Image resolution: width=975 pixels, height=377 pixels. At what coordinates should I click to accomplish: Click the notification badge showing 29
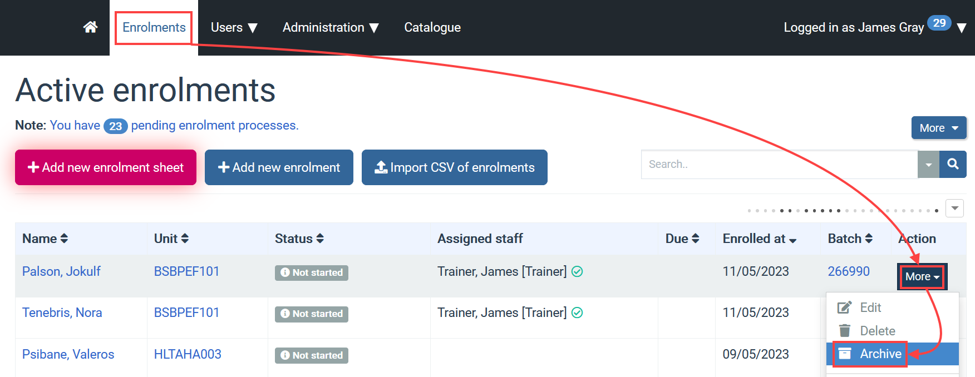[x=939, y=23]
